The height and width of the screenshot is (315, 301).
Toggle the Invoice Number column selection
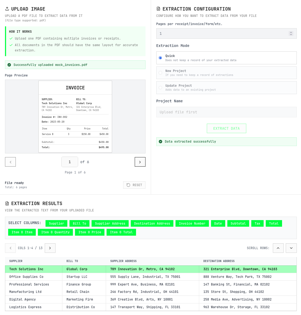(x=192, y=223)
